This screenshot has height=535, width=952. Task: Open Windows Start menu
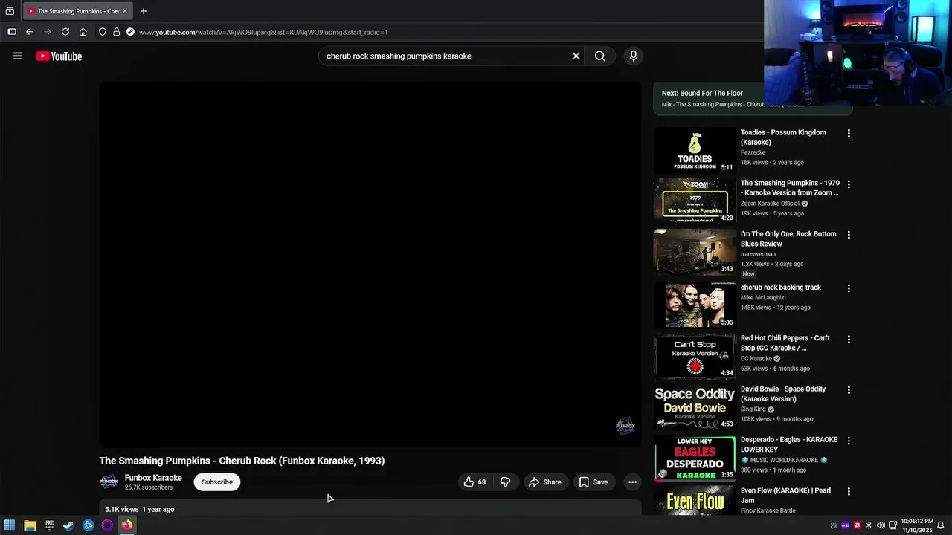pyautogui.click(x=10, y=525)
